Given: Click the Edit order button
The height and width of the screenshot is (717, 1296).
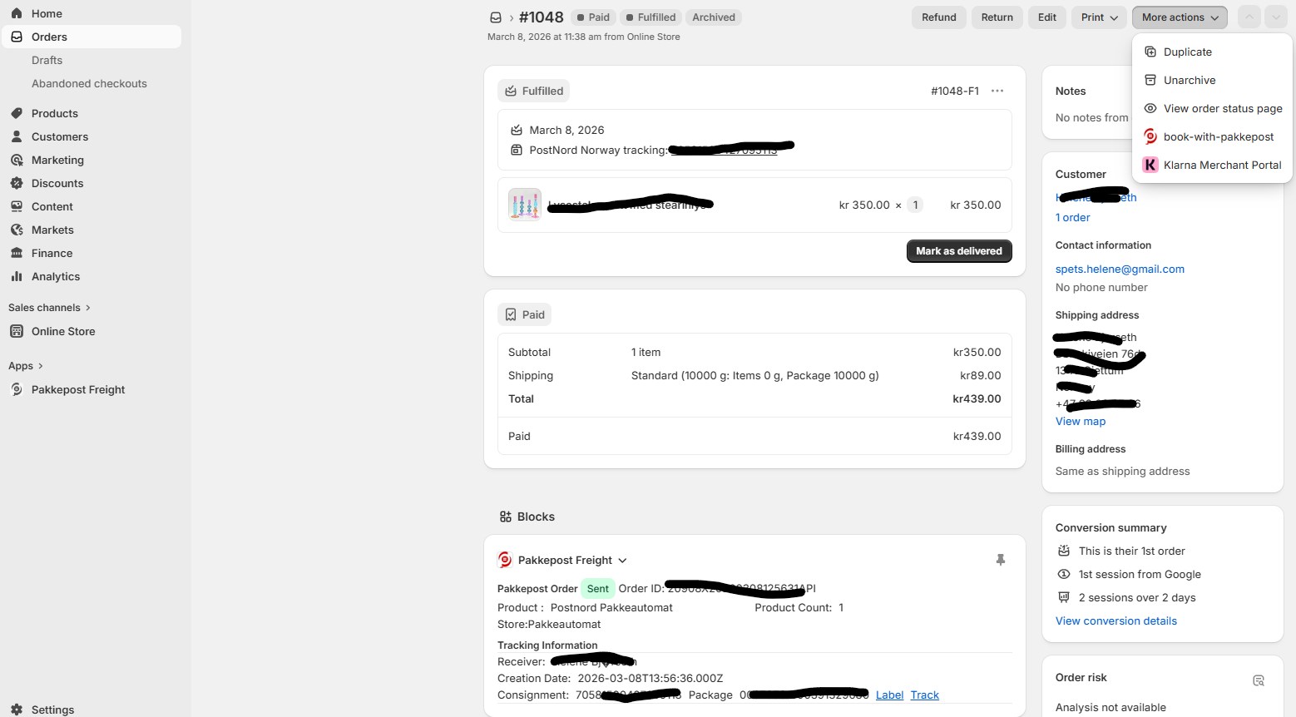Looking at the screenshot, I should point(1047,17).
